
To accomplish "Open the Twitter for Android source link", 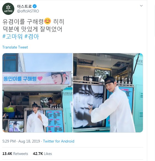I will [58, 141].
